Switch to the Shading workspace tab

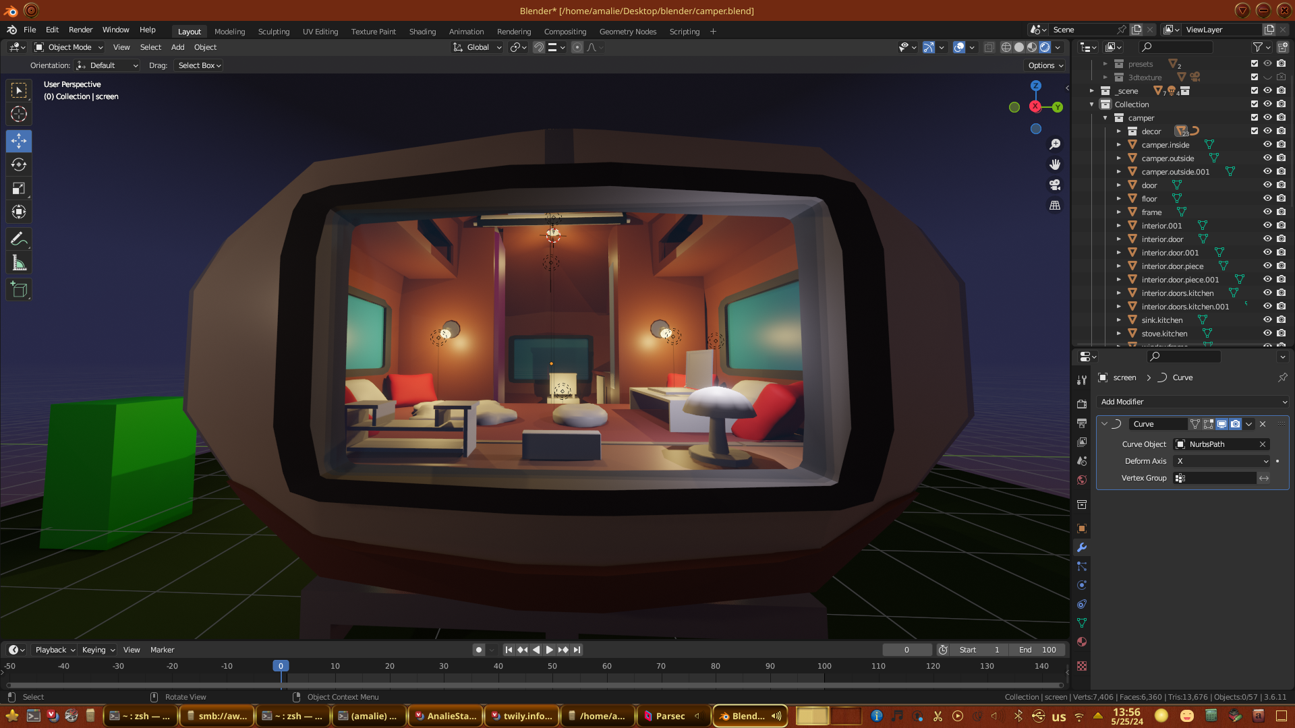422,32
